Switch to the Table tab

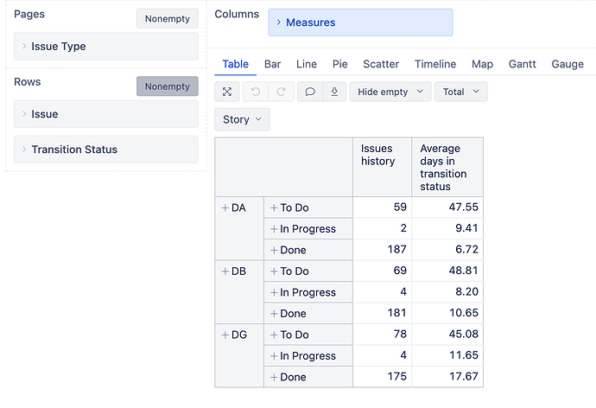tap(235, 64)
